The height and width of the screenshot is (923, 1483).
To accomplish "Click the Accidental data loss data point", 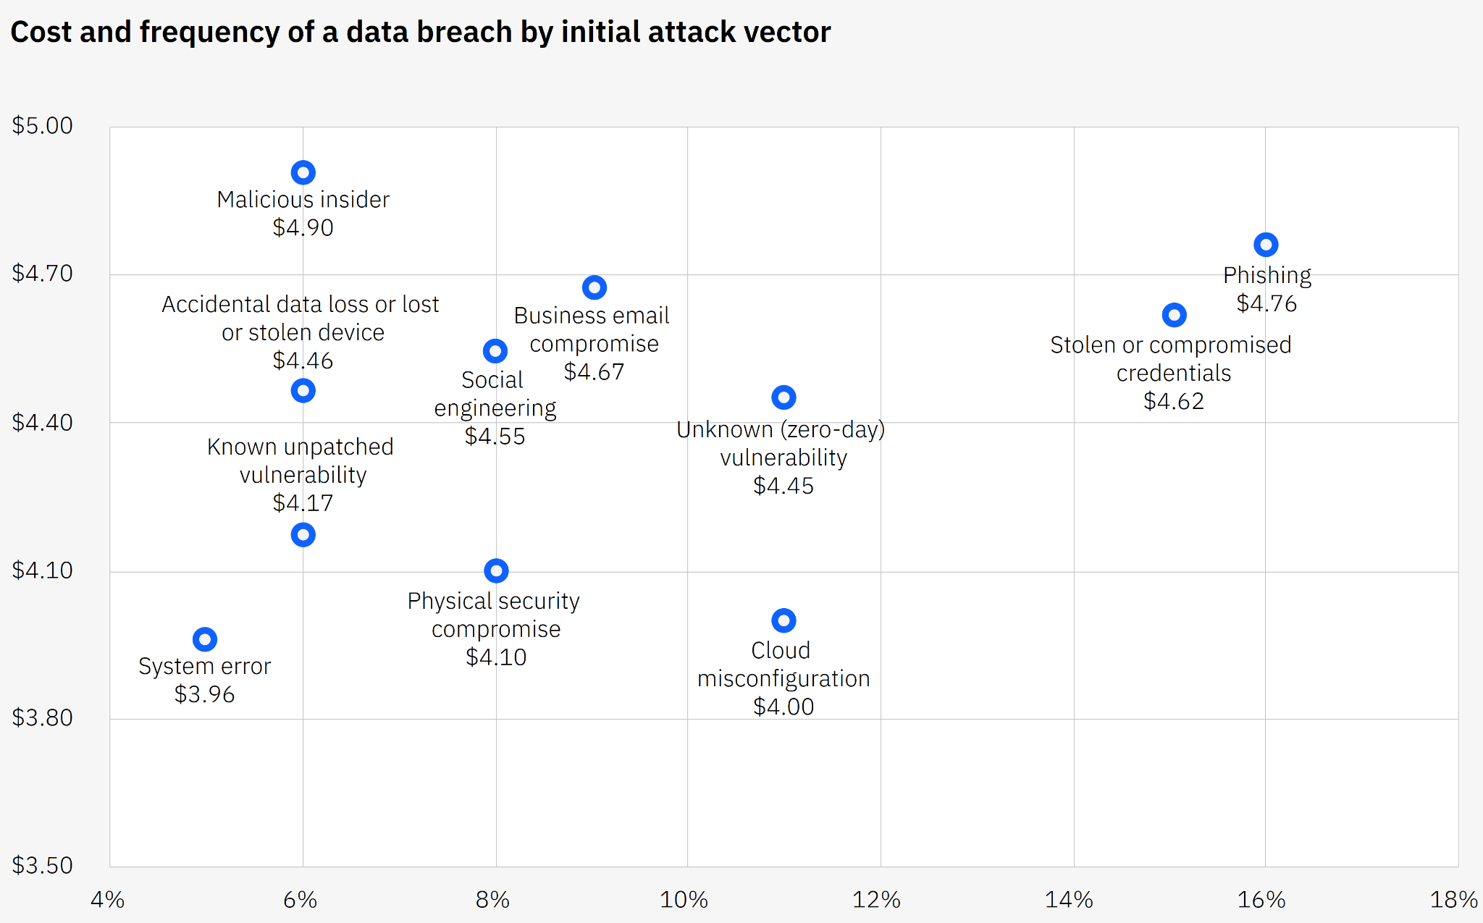I will click(303, 391).
